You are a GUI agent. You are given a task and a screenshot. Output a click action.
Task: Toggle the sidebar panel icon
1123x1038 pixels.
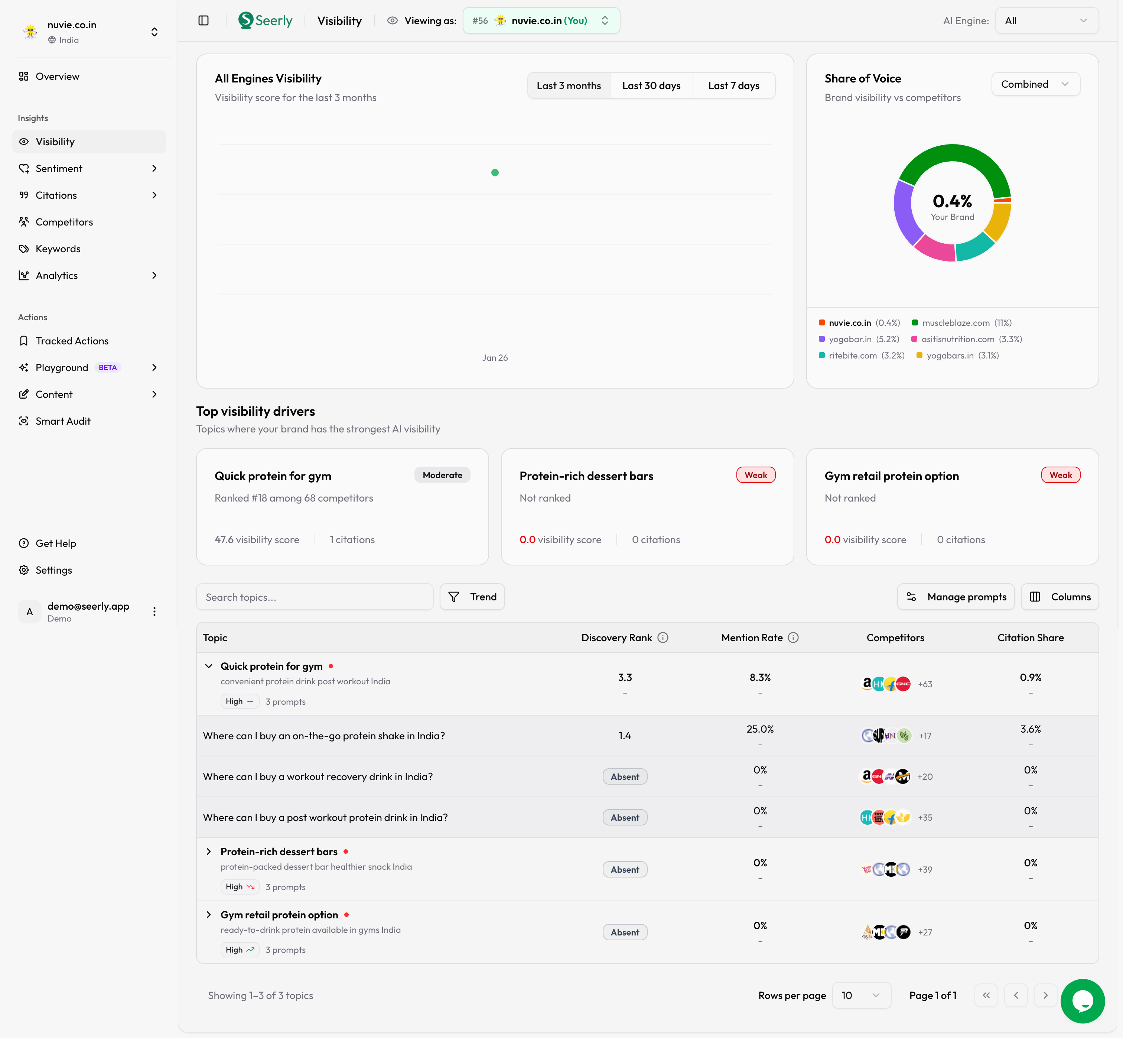[204, 21]
